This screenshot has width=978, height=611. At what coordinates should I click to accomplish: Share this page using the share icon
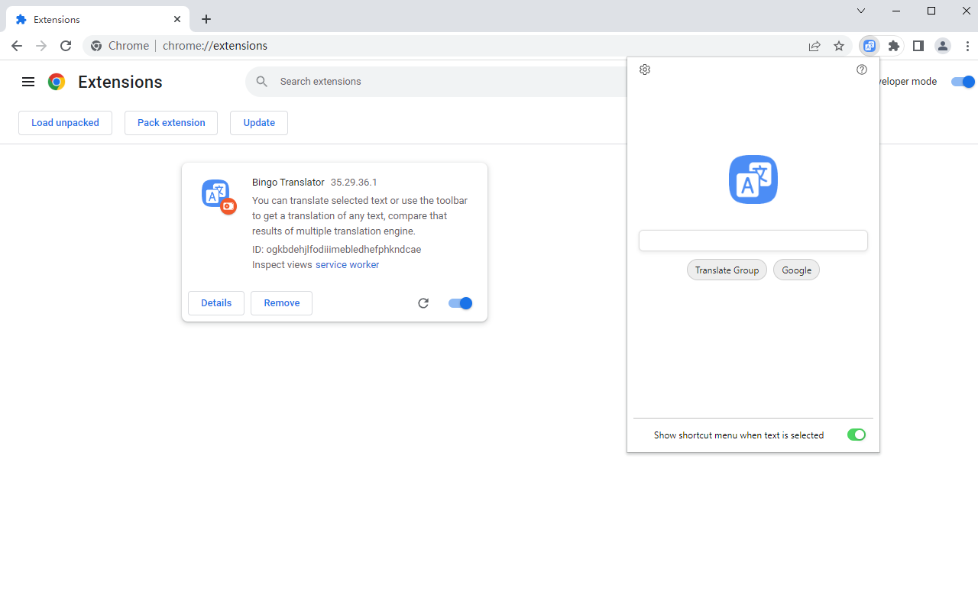point(814,46)
